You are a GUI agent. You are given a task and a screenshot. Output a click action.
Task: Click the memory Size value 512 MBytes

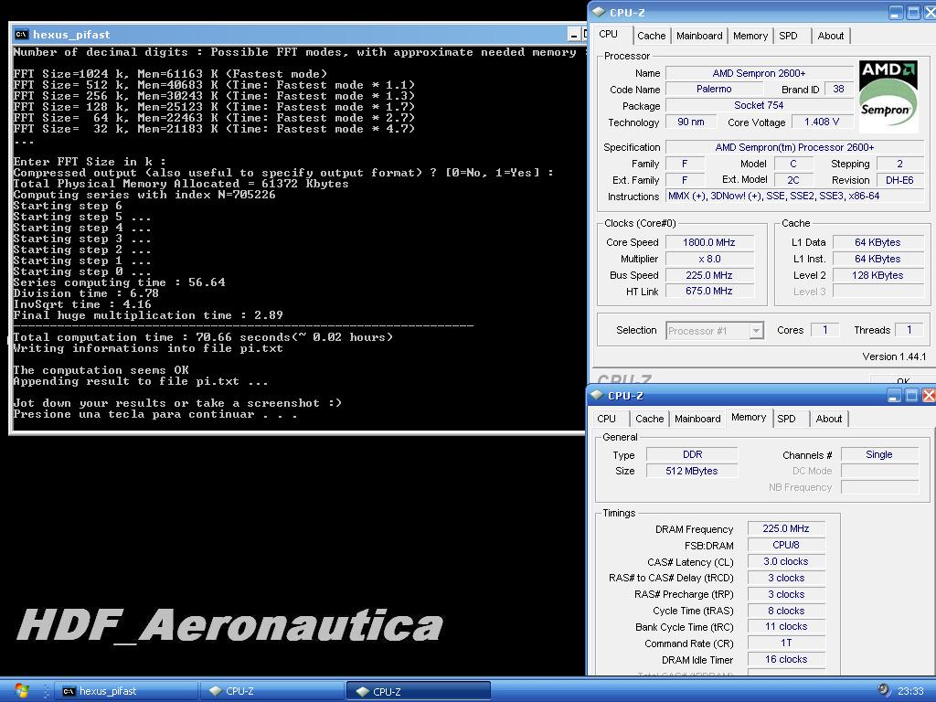pos(693,471)
